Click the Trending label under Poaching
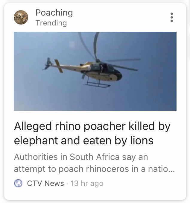The height and width of the screenshot is (203, 190). 51,23
